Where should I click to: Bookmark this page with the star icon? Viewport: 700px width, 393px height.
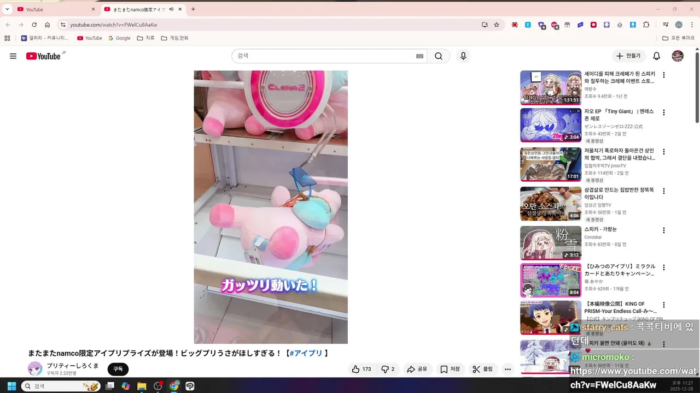(x=497, y=25)
